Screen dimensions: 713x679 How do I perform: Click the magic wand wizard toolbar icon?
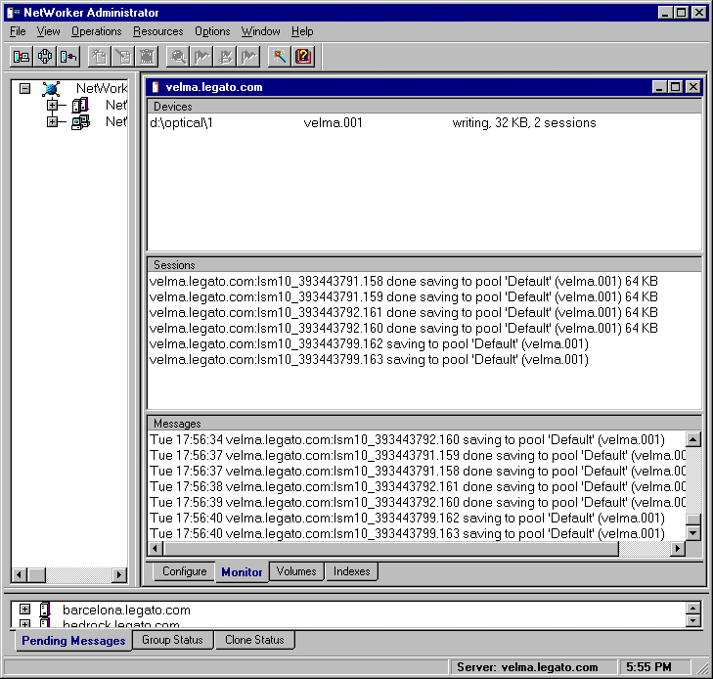pos(280,57)
